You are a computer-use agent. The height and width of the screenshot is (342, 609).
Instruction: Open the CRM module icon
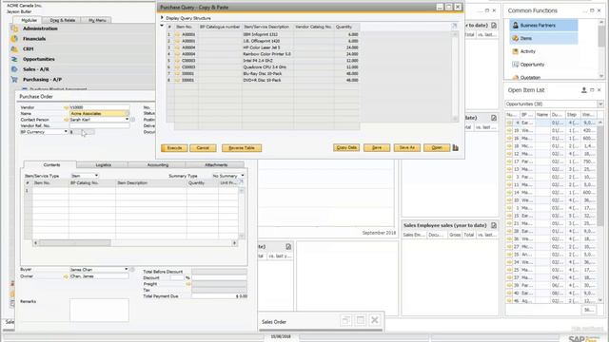click(14, 48)
